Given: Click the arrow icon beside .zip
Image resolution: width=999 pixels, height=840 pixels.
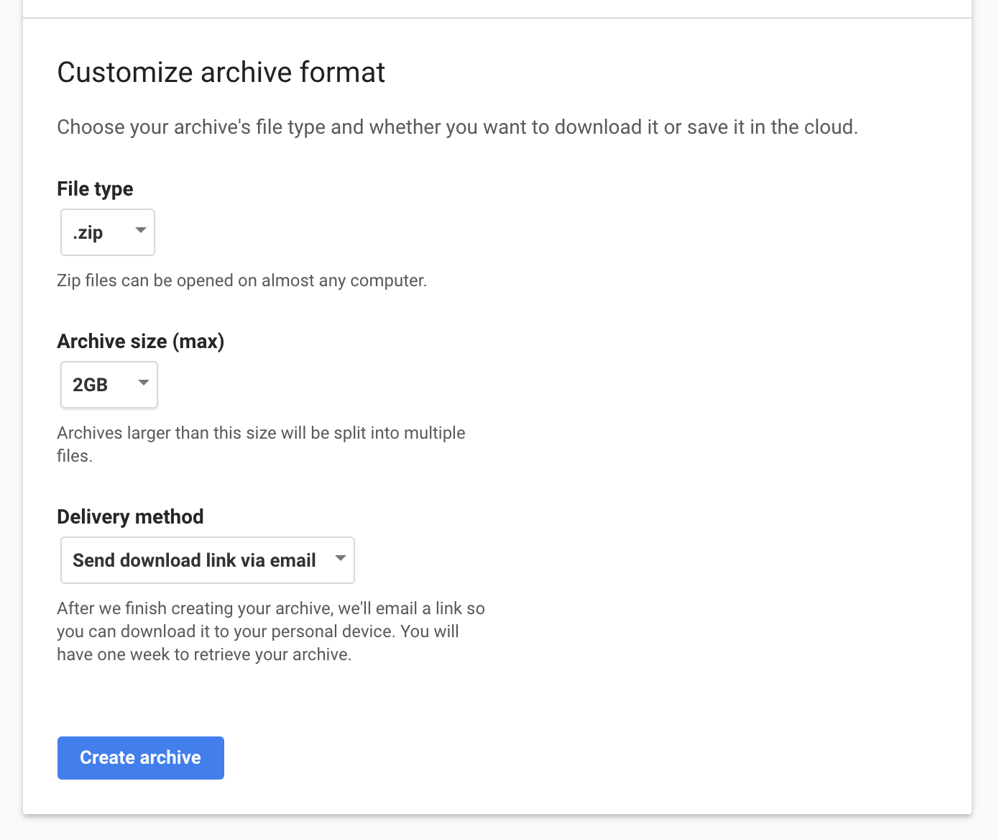Looking at the screenshot, I should click(x=141, y=230).
